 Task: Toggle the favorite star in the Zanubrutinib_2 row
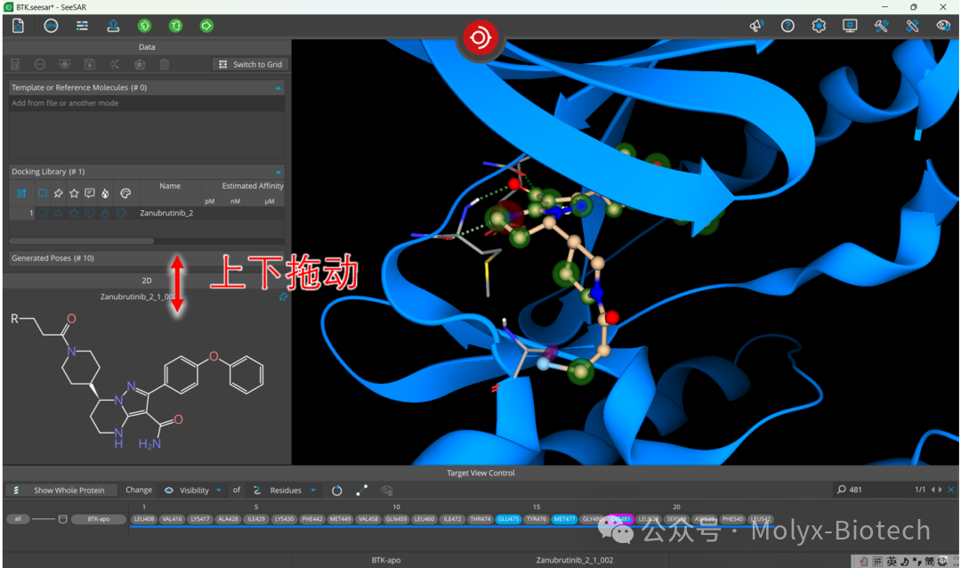pyautogui.click(x=74, y=213)
